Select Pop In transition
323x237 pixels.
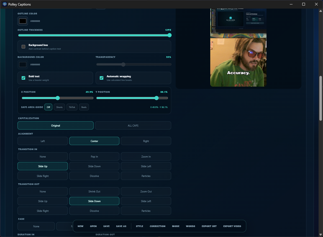coord(94,156)
